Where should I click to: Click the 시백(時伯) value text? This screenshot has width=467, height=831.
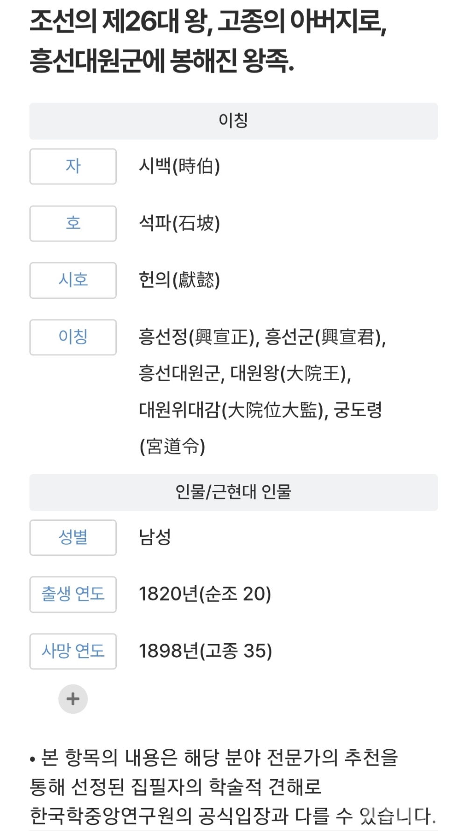click(x=179, y=166)
